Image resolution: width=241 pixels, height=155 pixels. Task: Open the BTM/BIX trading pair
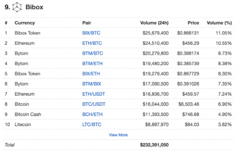tap(92, 84)
